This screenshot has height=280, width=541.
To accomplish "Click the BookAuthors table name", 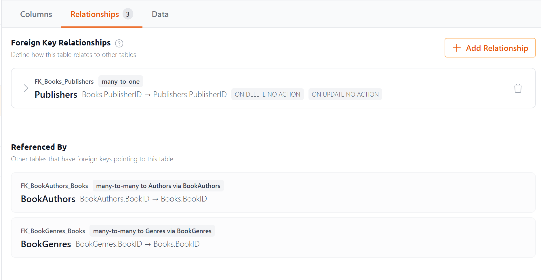I will click(x=48, y=199).
